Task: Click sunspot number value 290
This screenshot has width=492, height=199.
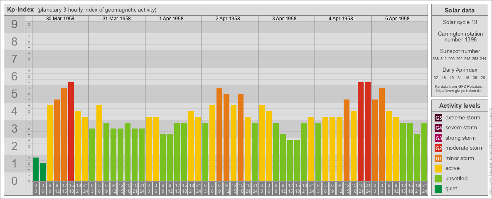Action: (x=452, y=59)
